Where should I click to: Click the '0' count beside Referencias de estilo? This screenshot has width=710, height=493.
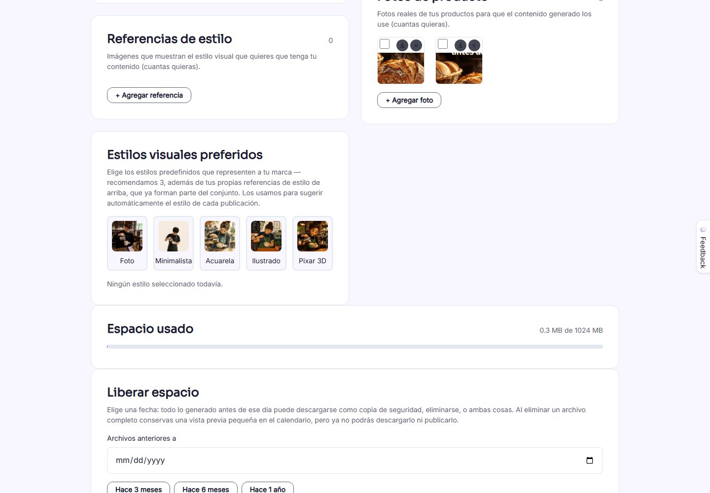[x=331, y=40]
